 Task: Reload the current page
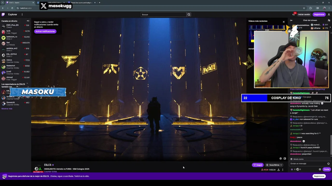coord(12,8)
